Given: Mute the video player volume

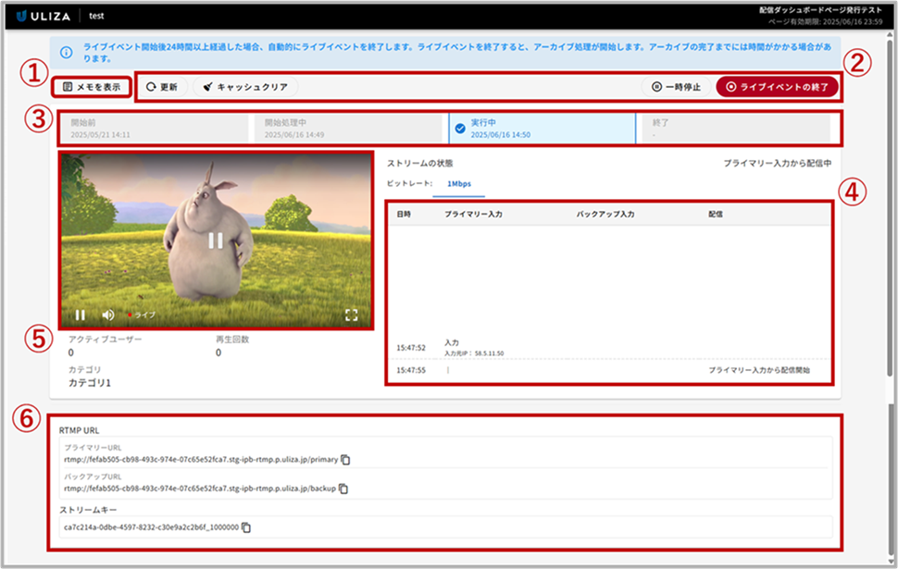Looking at the screenshot, I should click(108, 315).
